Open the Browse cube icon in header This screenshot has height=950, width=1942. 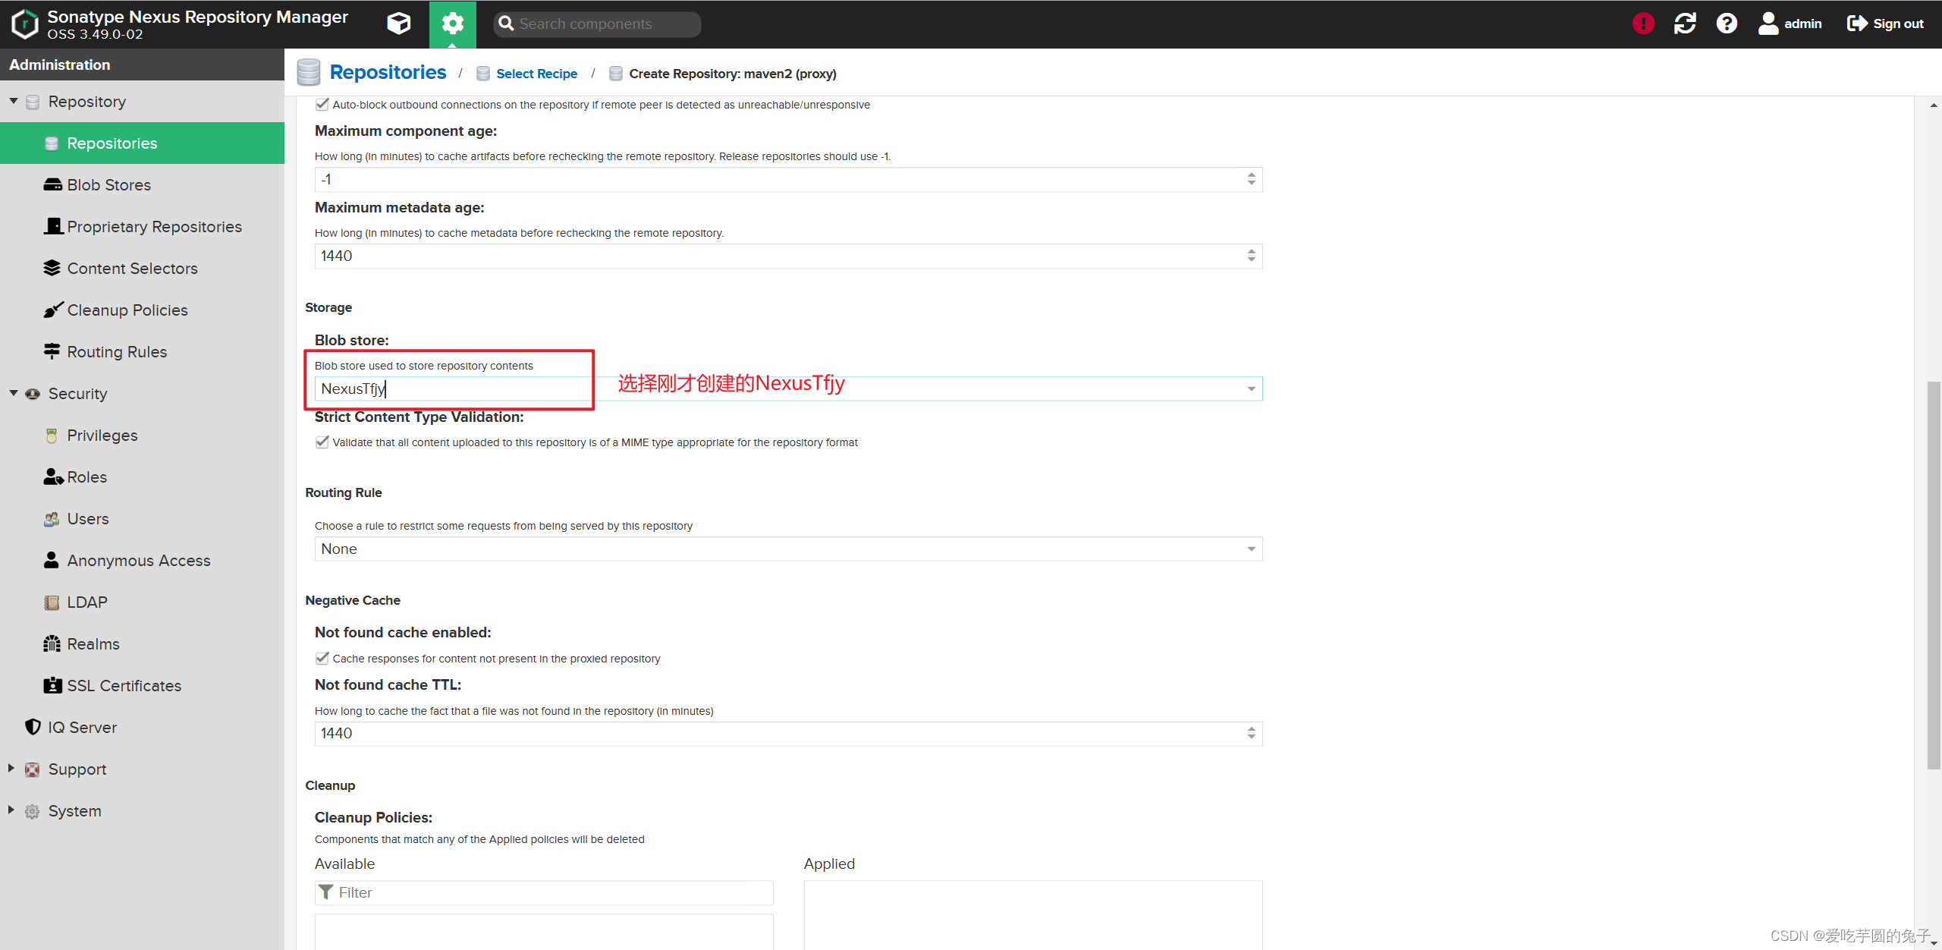click(x=398, y=24)
